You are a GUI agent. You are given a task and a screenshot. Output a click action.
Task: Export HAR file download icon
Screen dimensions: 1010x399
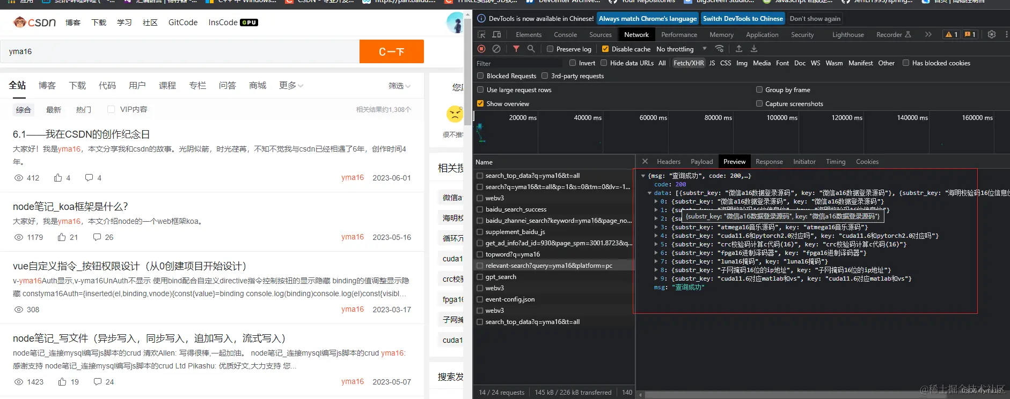[754, 49]
